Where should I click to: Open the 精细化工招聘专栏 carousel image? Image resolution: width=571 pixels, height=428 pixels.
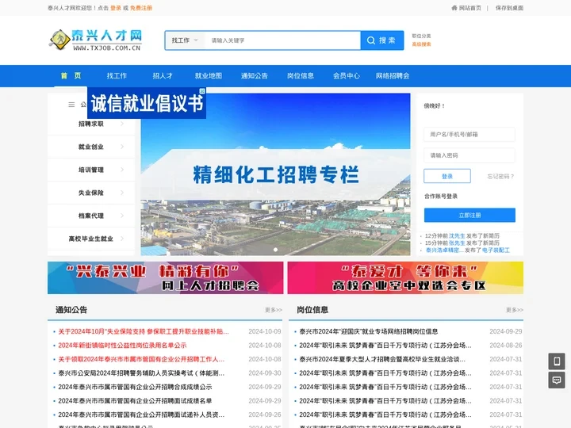pyautogui.click(x=276, y=174)
